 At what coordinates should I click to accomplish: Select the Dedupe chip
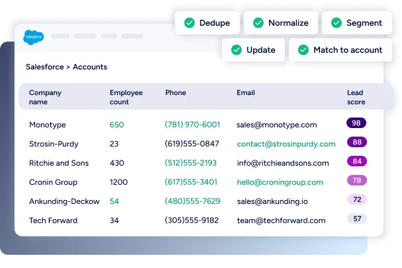coord(207,23)
